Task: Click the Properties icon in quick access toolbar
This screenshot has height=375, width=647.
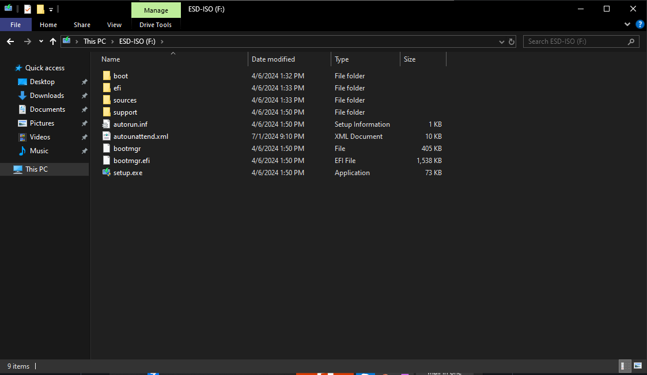Action: pyautogui.click(x=27, y=9)
